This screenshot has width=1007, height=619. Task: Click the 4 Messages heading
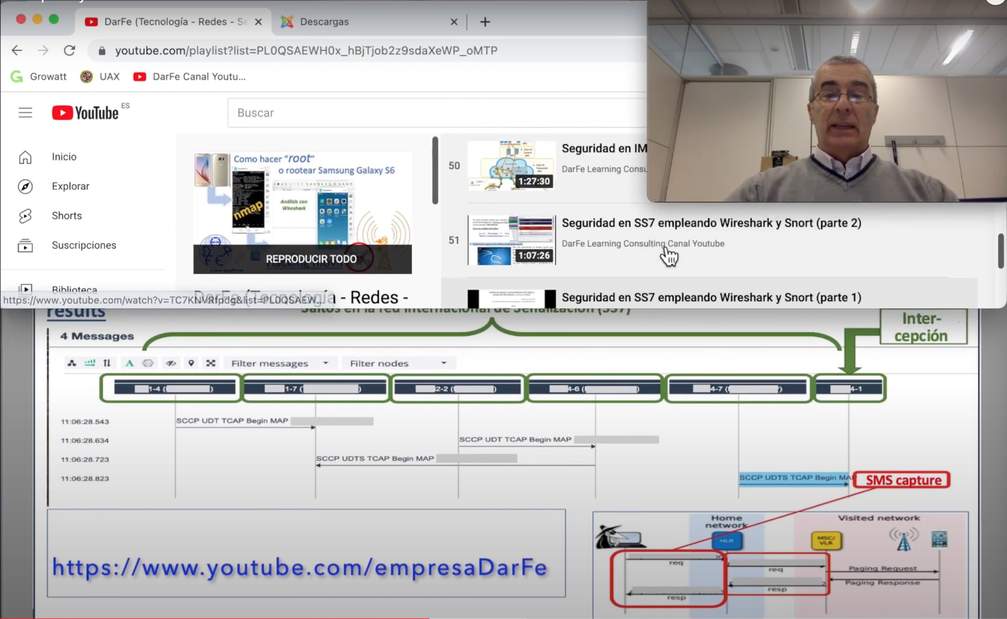(97, 336)
